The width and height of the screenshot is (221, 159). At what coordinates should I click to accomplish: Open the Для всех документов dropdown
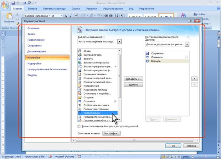(187, 45)
